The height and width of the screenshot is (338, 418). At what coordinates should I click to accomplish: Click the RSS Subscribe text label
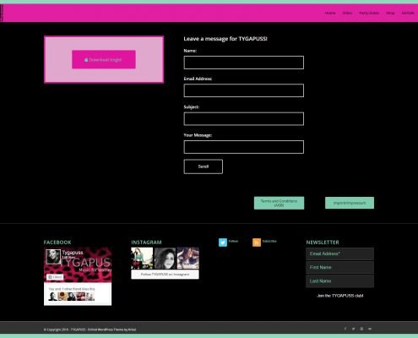pyautogui.click(x=269, y=241)
